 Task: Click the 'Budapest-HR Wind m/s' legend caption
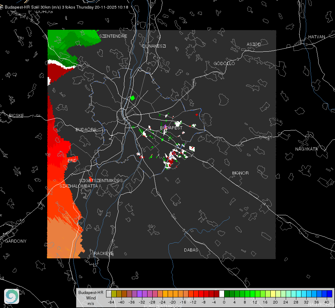pyautogui.click(x=91, y=298)
